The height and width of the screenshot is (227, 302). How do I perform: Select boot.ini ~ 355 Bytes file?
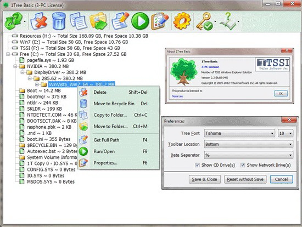point(45,139)
